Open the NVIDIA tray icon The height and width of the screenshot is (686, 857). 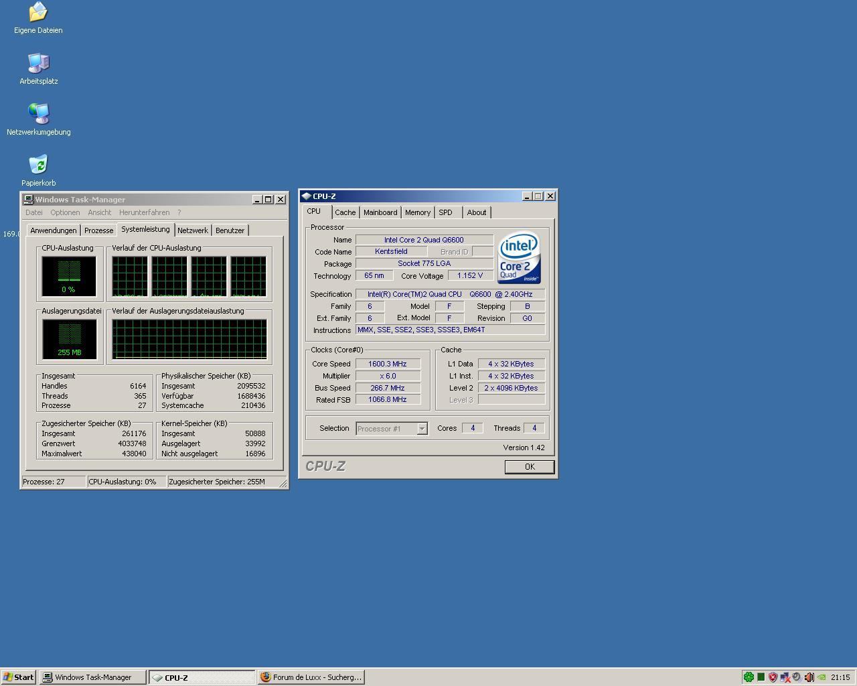(x=821, y=677)
